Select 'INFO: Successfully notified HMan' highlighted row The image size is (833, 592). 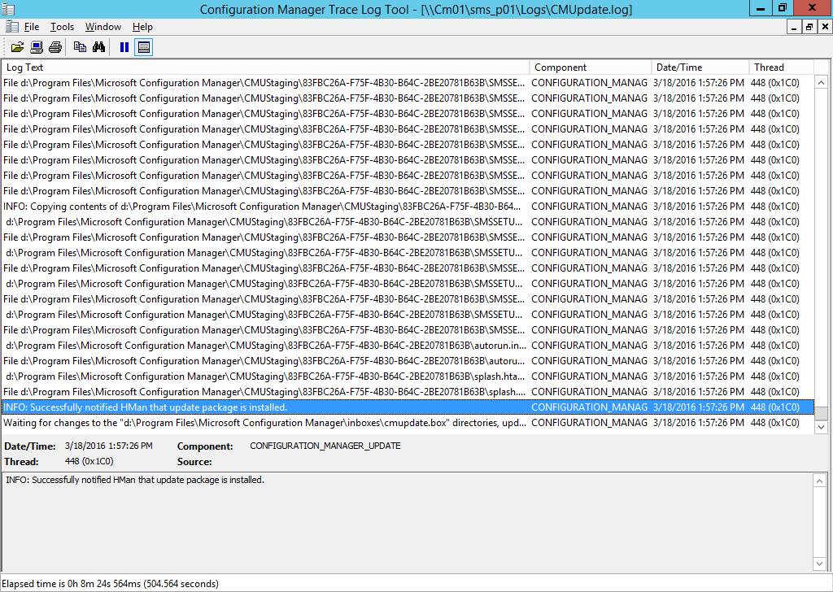408,407
